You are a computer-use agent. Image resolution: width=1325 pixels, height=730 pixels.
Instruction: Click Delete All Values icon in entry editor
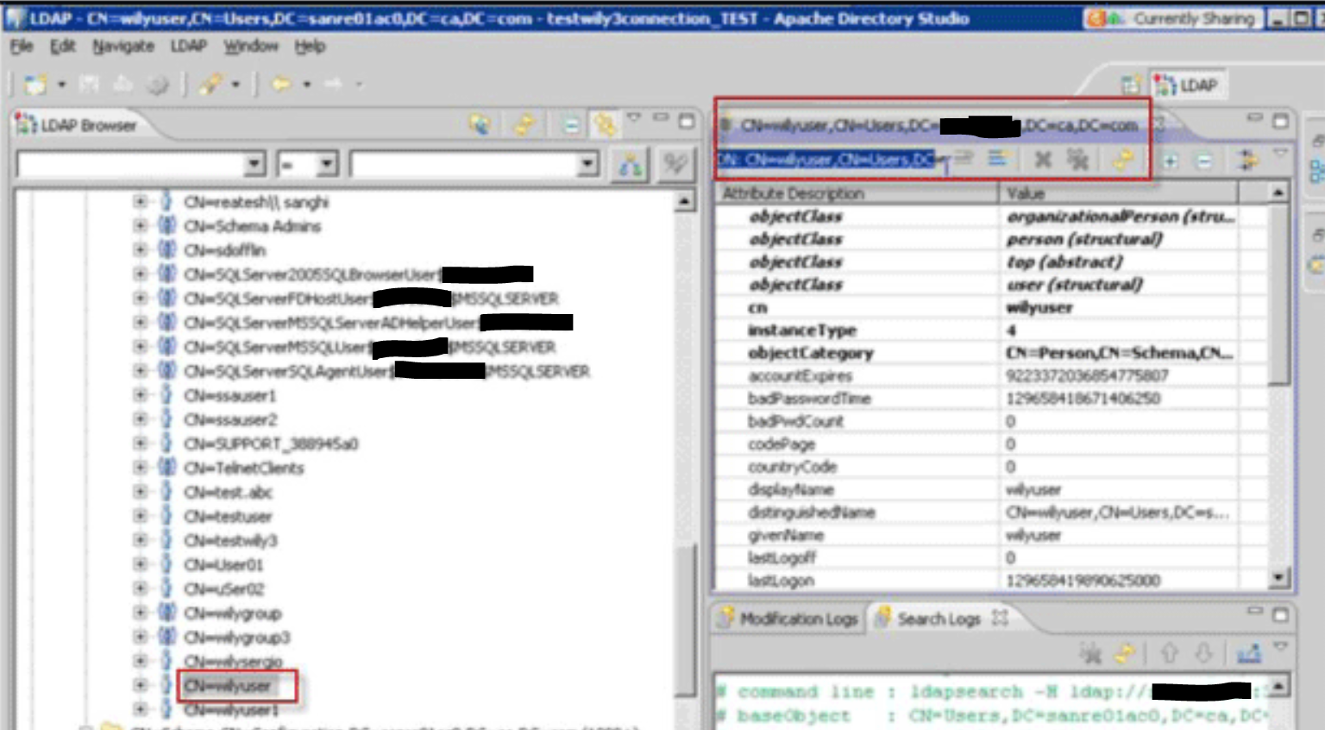1077,159
